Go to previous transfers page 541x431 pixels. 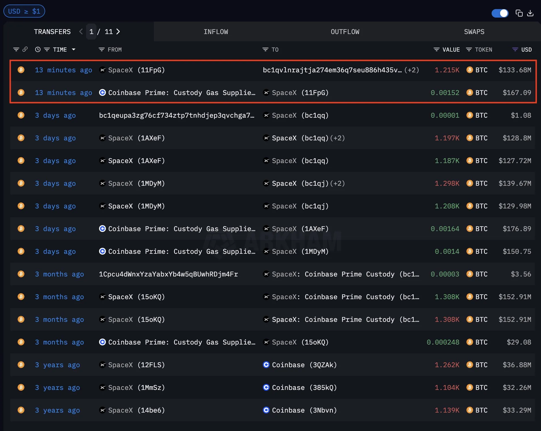click(81, 31)
